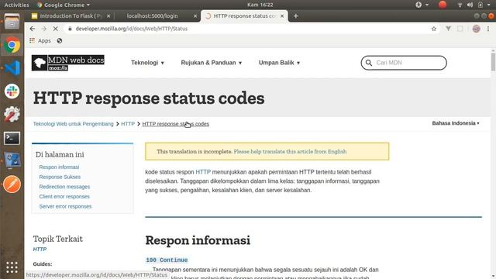Stop loading the page
496x279 pixels.
[55, 29]
